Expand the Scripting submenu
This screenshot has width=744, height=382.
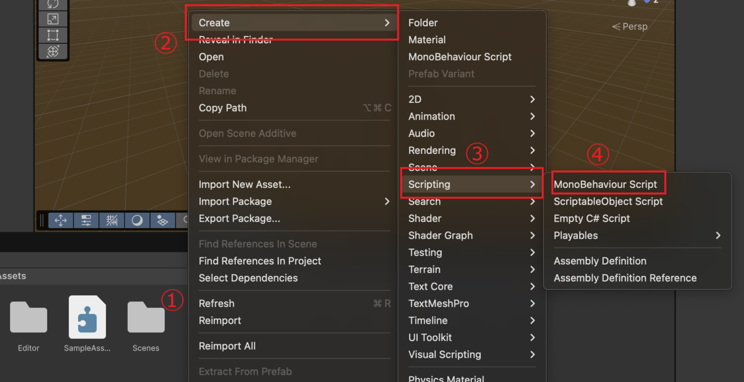[471, 184]
